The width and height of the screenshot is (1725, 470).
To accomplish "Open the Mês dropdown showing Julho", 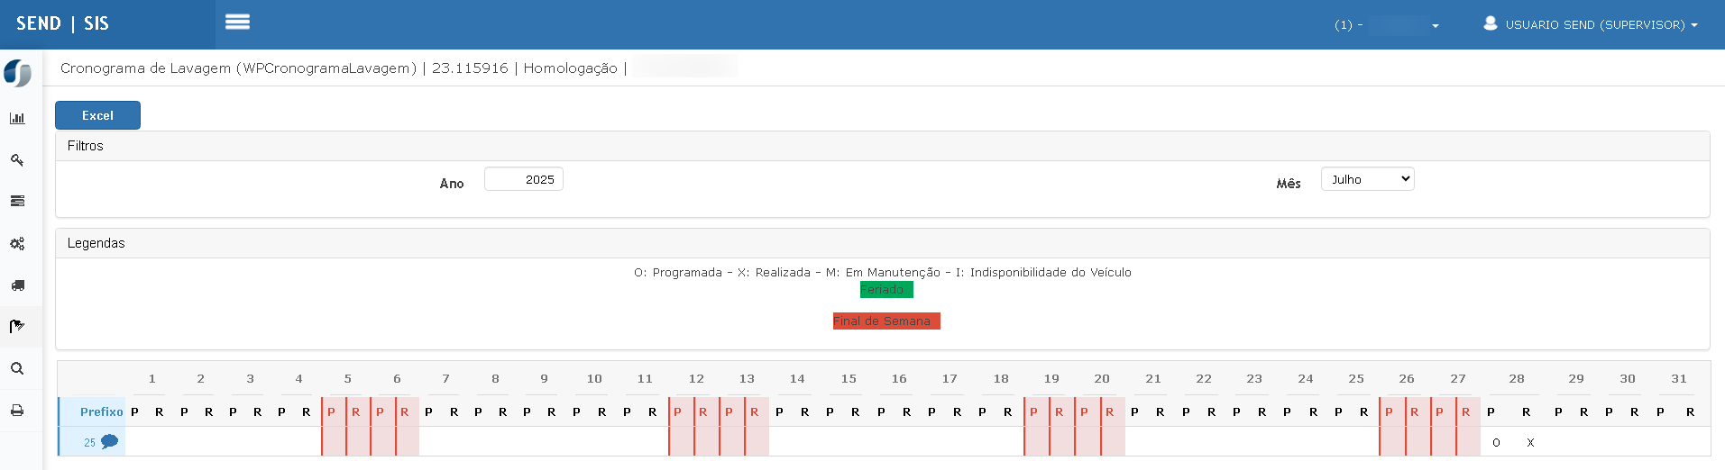I will (x=1367, y=179).
